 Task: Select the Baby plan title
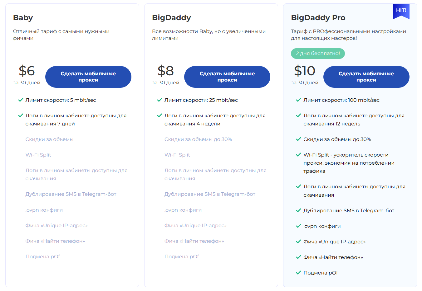point(23,18)
